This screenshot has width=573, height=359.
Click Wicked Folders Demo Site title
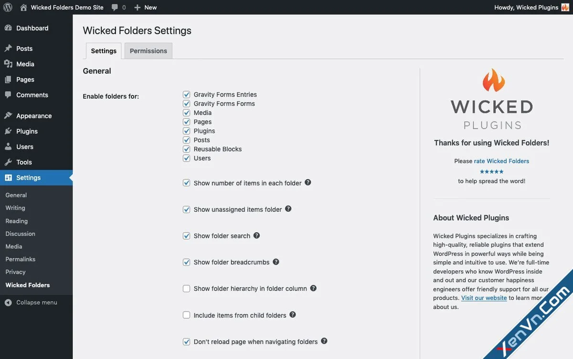point(66,8)
